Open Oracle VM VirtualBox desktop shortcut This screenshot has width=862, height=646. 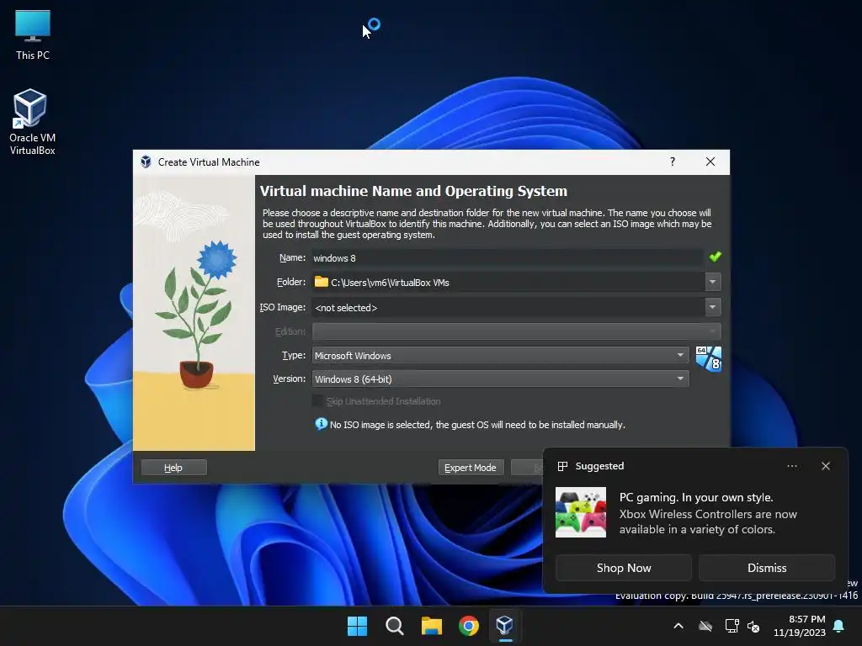(32, 123)
